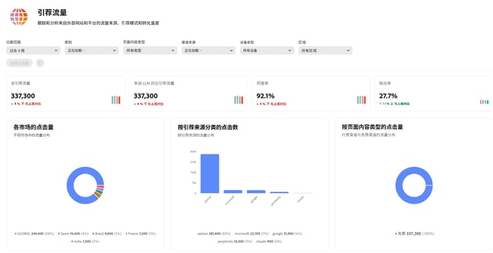Toggle the Spain 10,400 legend entry

pyautogui.click(x=73, y=233)
